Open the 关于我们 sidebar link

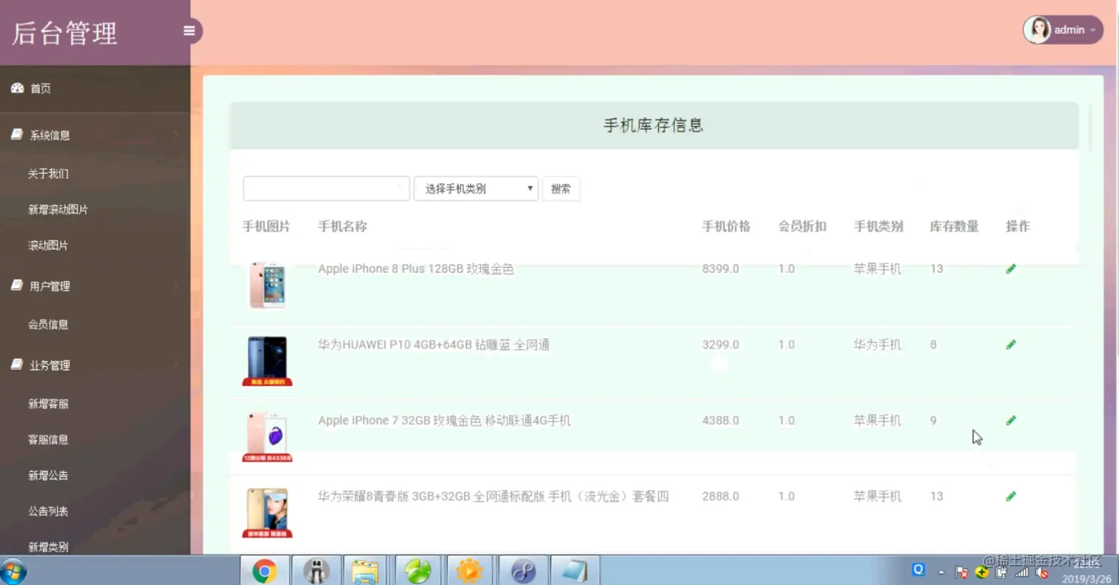48,174
